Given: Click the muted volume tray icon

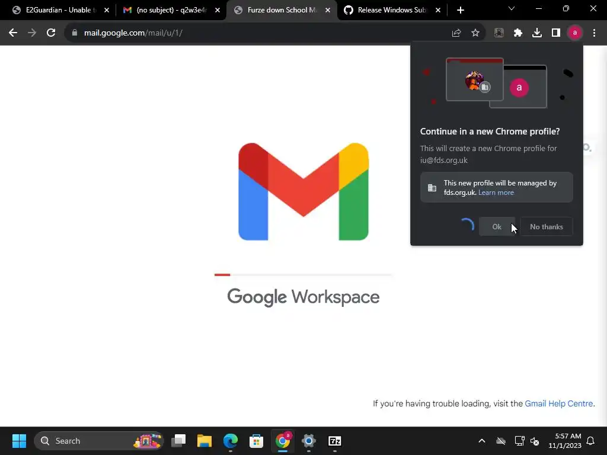Looking at the screenshot, I should 535,441.
